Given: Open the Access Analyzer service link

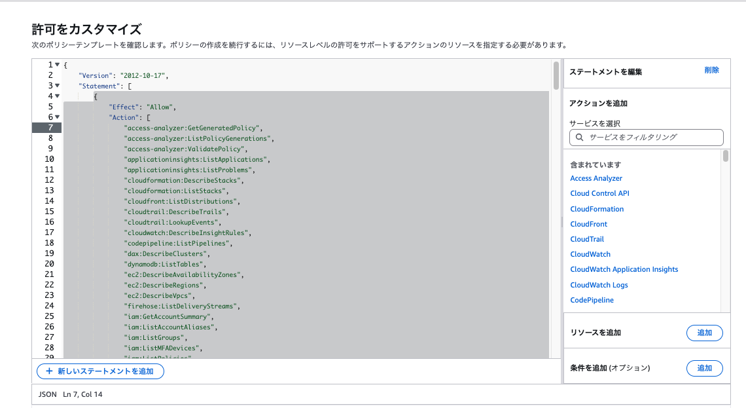Looking at the screenshot, I should pos(596,178).
